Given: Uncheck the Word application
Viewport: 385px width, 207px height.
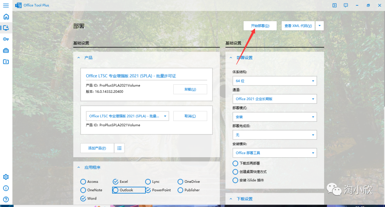Looking at the screenshot, I should 83,198.
